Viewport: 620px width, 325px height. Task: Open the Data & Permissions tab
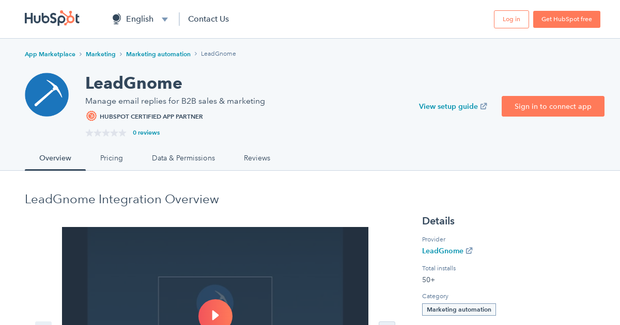(x=183, y=158)
